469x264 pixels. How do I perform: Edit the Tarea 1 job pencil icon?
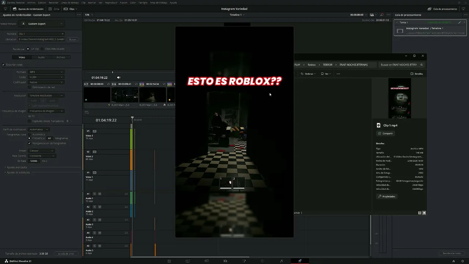(x=459, y=22)
